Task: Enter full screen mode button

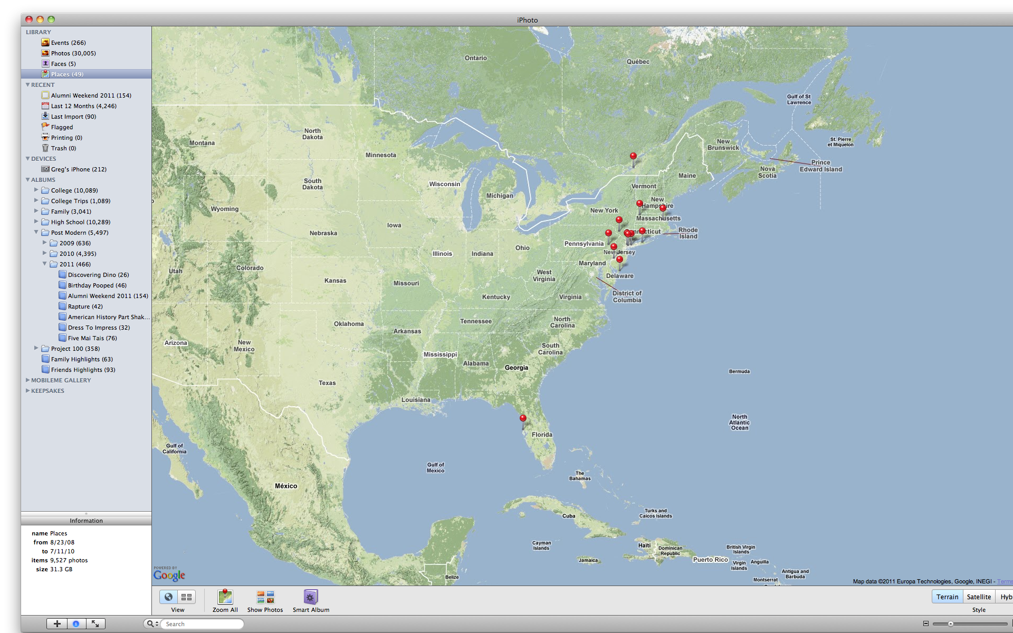Action: click(95, 624)
